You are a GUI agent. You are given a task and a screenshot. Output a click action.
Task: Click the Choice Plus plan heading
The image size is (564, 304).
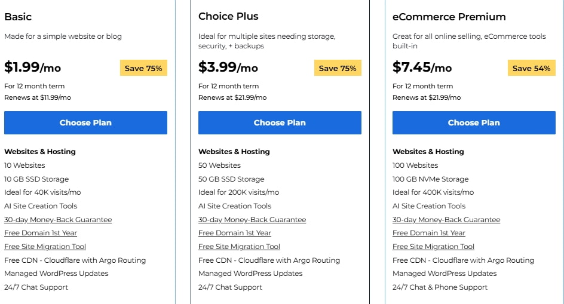click(228, 17)
